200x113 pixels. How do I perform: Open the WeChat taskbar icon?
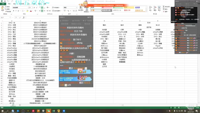click(48, 111)
